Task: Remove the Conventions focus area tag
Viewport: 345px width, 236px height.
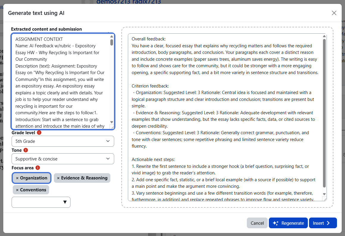Action: coord(17,190)
